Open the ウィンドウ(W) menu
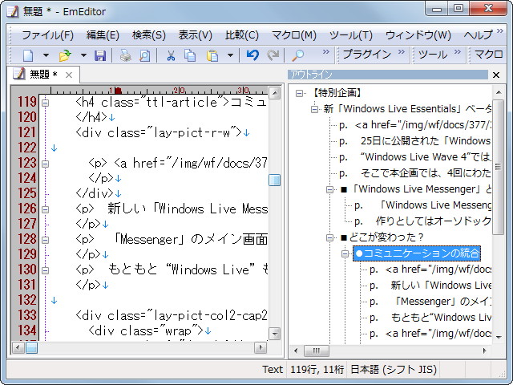 click(x=418, y=35)
